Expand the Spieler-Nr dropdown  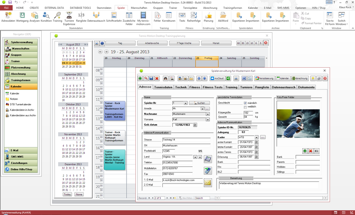[186, 103]
